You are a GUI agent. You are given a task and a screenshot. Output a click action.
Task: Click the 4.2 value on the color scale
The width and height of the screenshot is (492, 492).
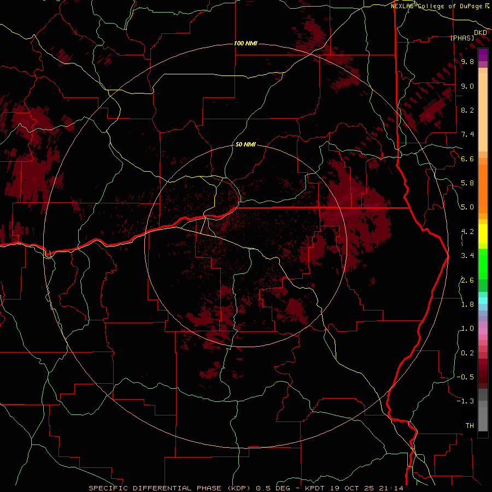(x=467, y=232)
